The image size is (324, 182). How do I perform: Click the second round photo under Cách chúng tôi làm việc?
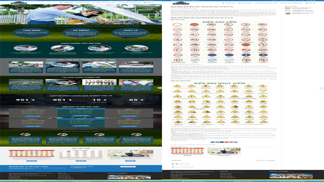click(x=62, y=48)
